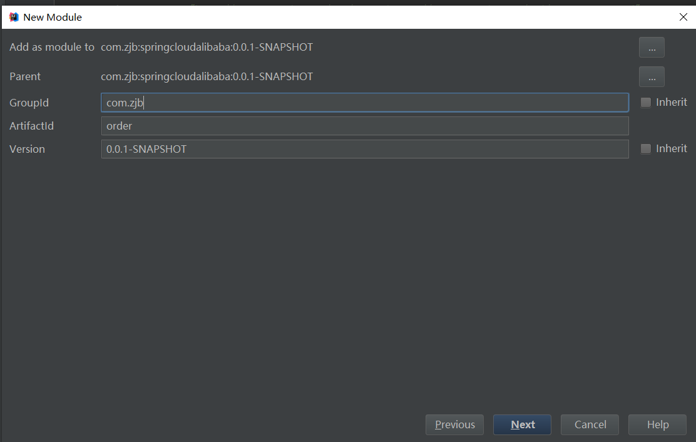Close the New Module dialog with X
Viewport: 696px width, 442px height.
(x=683, y=17)
